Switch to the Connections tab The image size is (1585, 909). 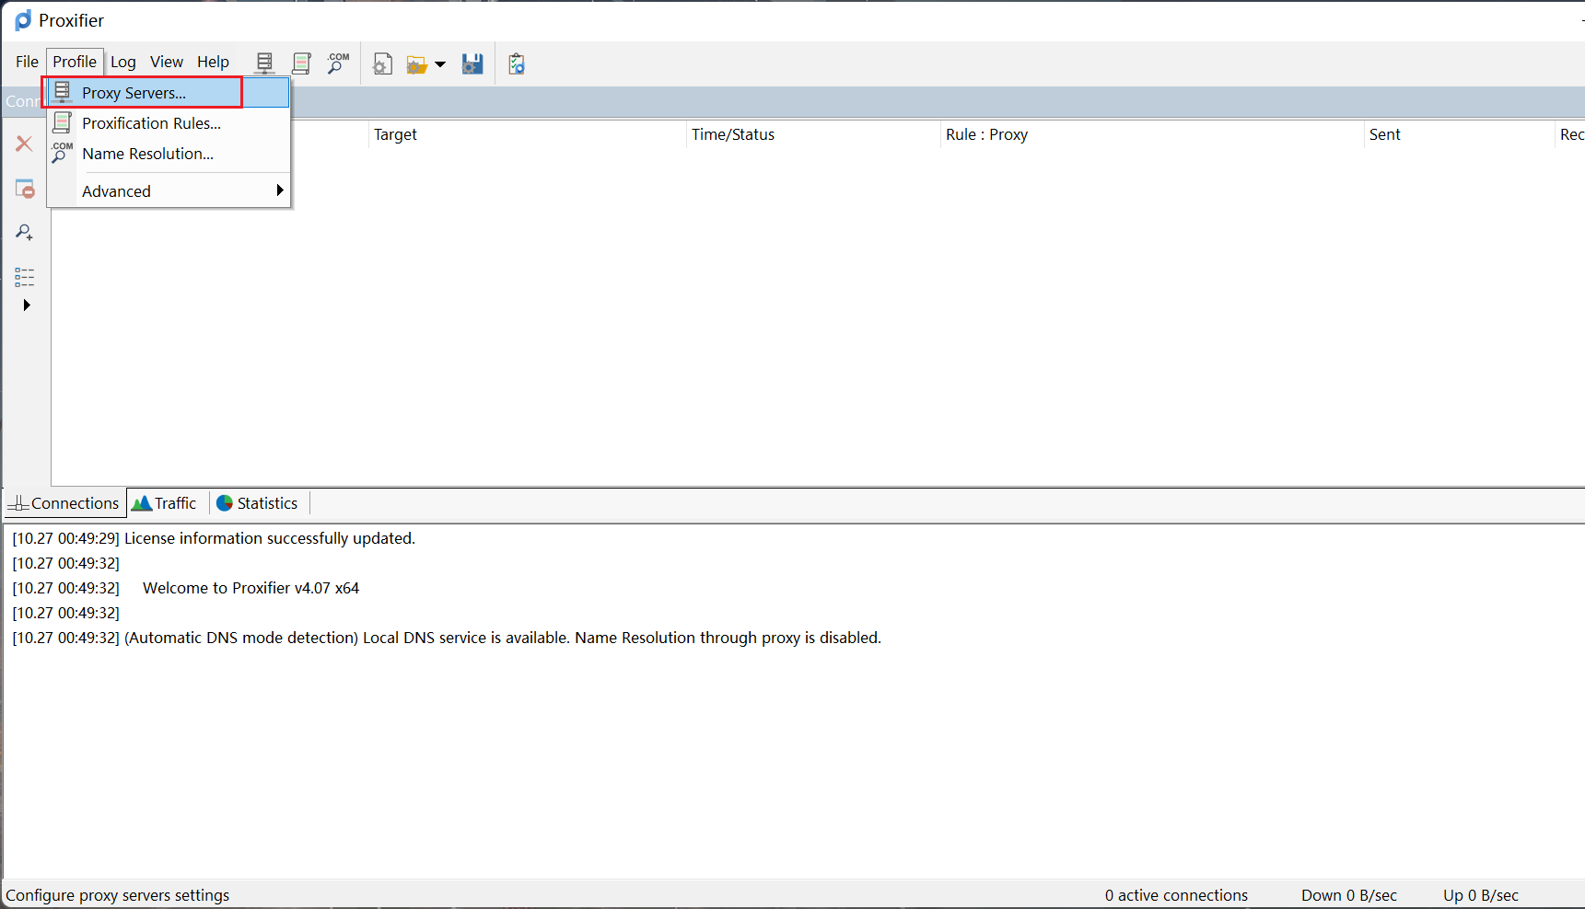pos(64,503)
